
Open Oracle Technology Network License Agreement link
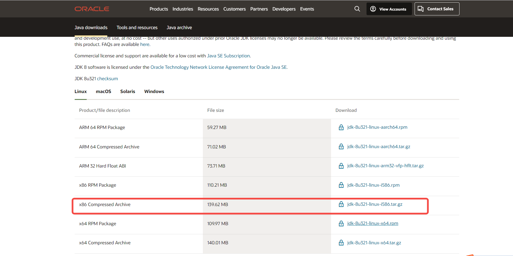[x=219, y=67]
